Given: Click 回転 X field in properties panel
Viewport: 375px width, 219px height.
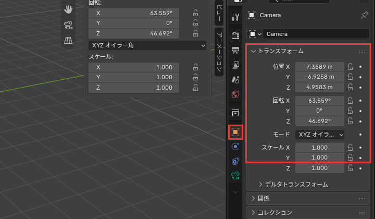Looking at the screenshot, I should [319, 101].
